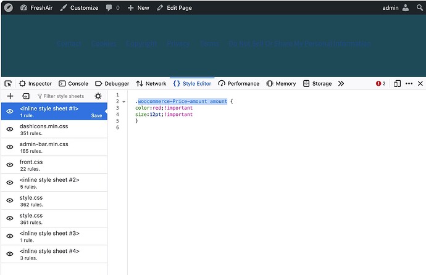Hide style.css with 362 rules
426x275 pixels.
(10, 200)
